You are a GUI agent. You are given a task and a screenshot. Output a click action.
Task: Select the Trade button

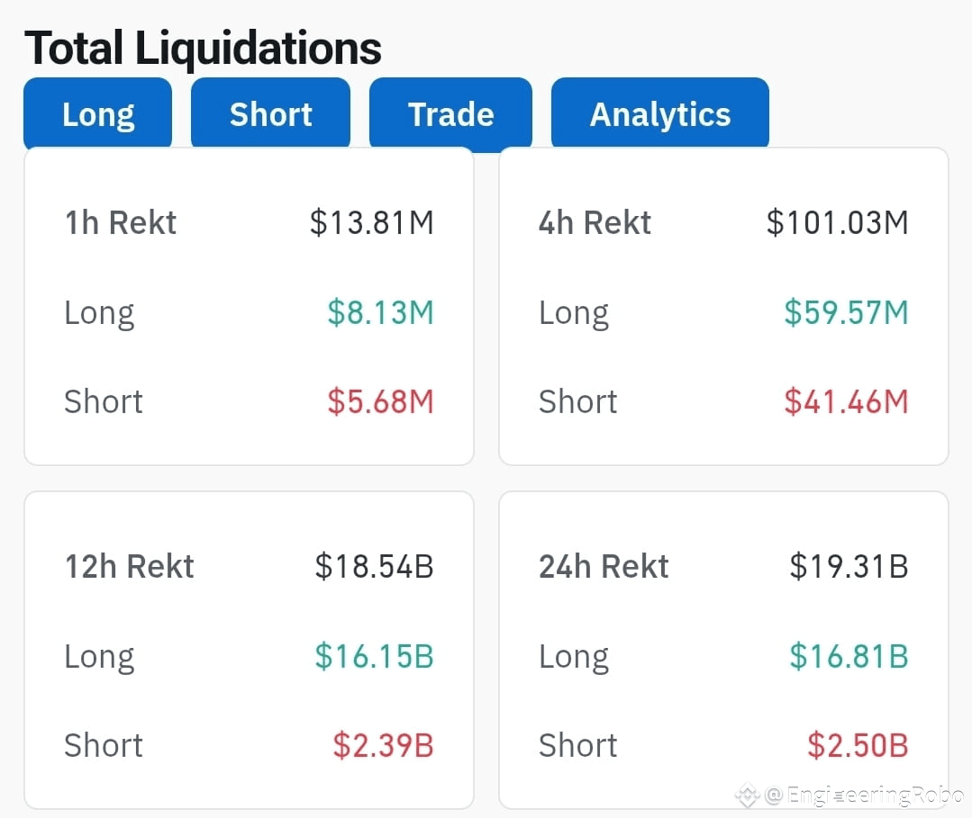[x=450, y=114]
